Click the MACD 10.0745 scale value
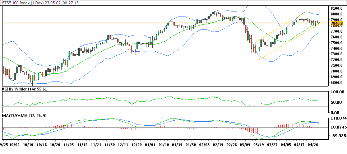 tap(339, 127)
